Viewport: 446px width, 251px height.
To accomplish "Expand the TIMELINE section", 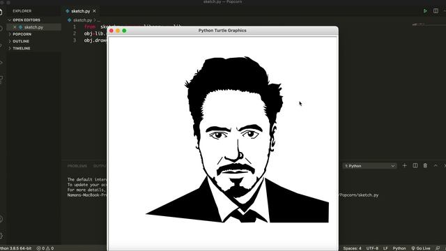I will tap(22, 48).
